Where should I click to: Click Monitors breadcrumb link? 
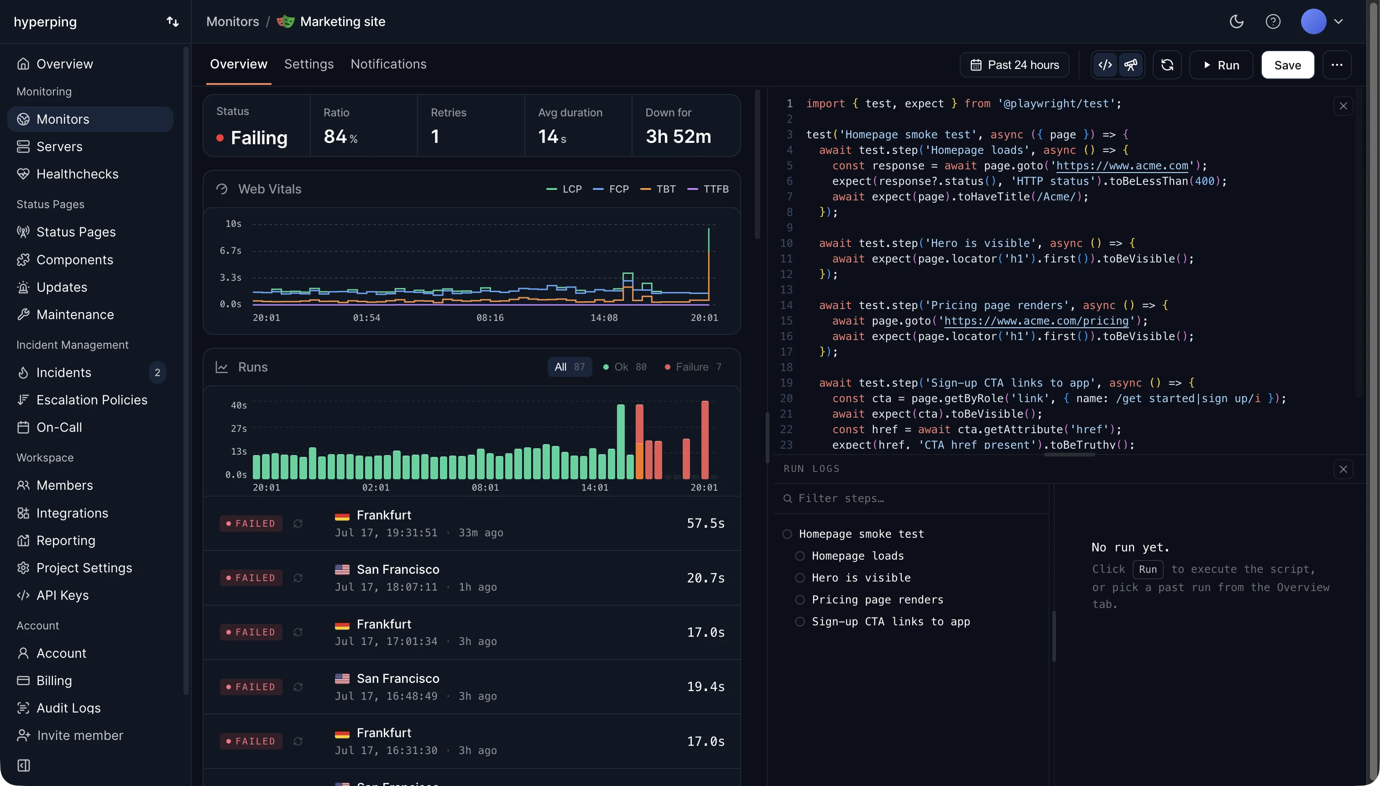point(233,21)
